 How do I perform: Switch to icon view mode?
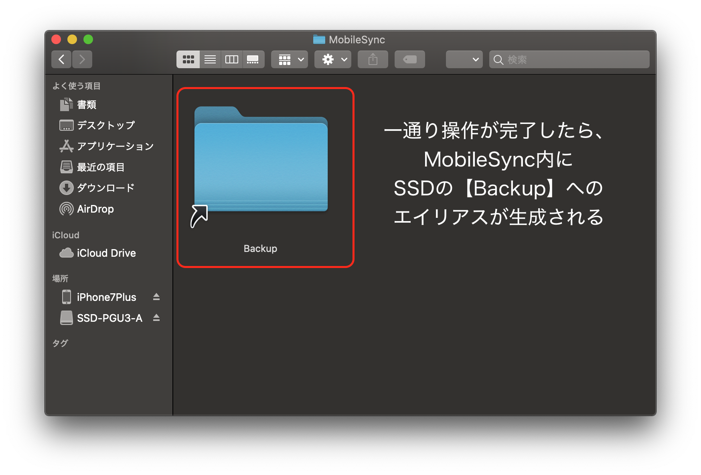pos(188,59)
